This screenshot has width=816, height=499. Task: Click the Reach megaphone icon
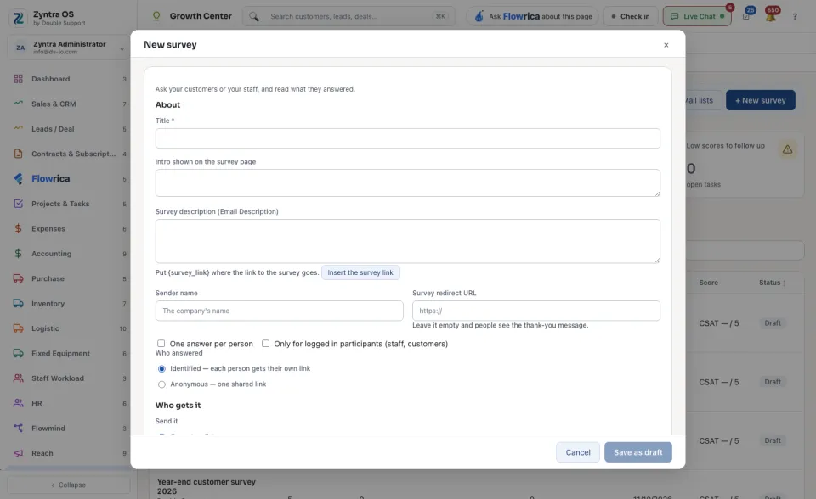click(18, 453)
